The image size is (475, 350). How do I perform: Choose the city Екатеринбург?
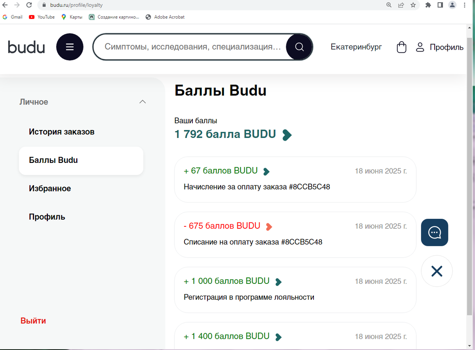click(356, 47)
